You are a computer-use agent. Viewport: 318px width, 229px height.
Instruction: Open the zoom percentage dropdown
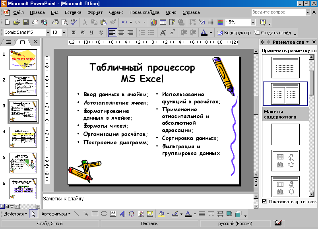[x=253, y=22]
